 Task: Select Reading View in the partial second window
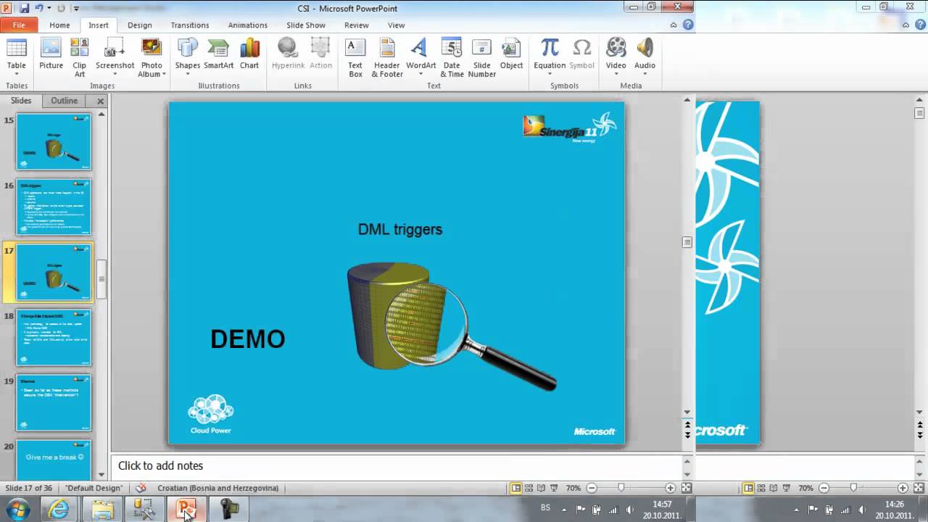[x=774, y=488]
